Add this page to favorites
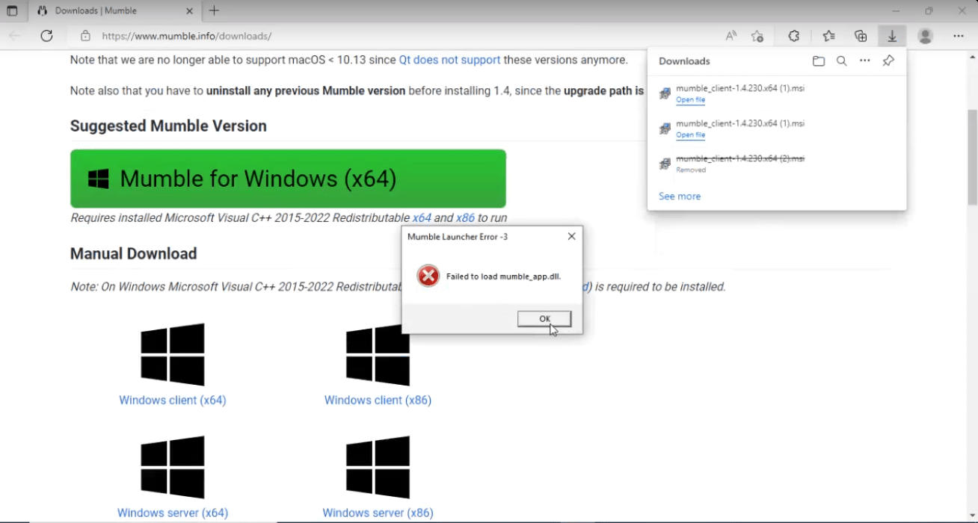The image size is (978, 523). point(757,36)
